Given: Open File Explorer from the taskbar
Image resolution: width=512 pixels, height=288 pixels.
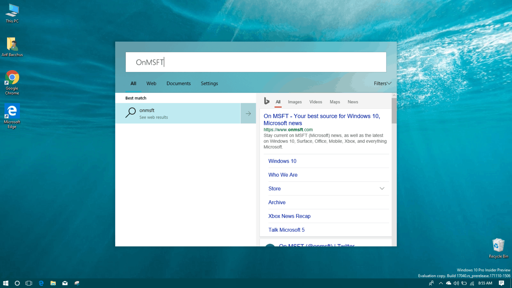Looking at the screenshot, I should (x=53, y=283).
